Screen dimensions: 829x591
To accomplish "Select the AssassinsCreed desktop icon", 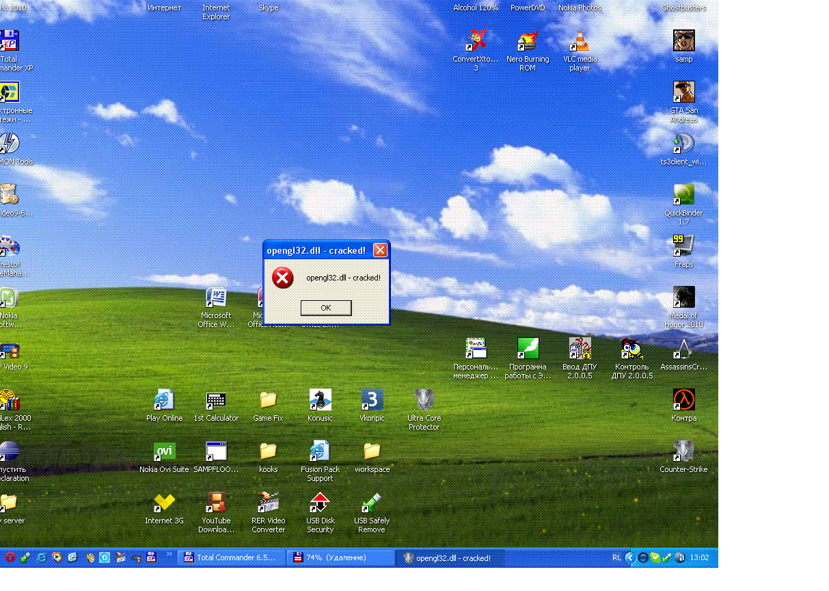I will point(683,354).
